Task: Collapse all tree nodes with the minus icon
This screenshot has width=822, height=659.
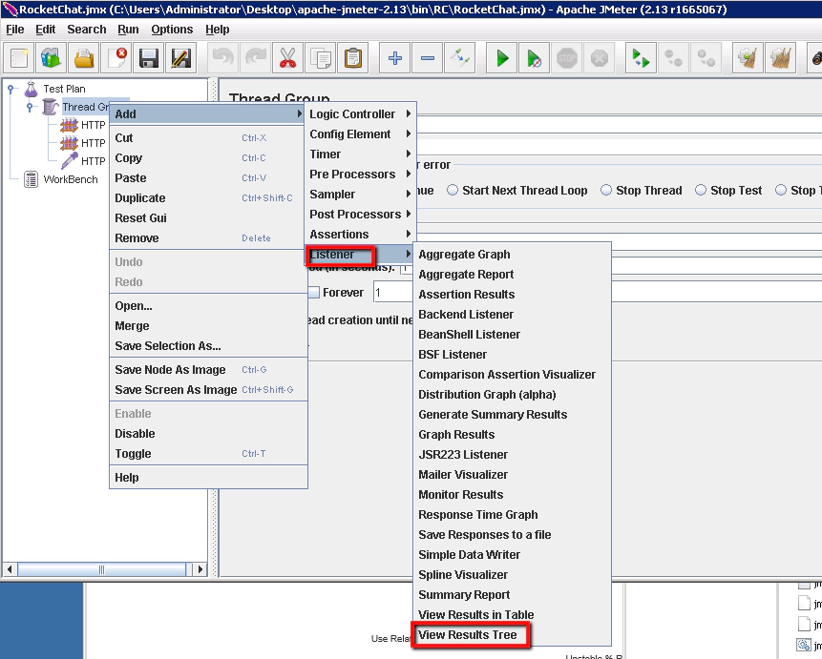Action: click(427, 58)
